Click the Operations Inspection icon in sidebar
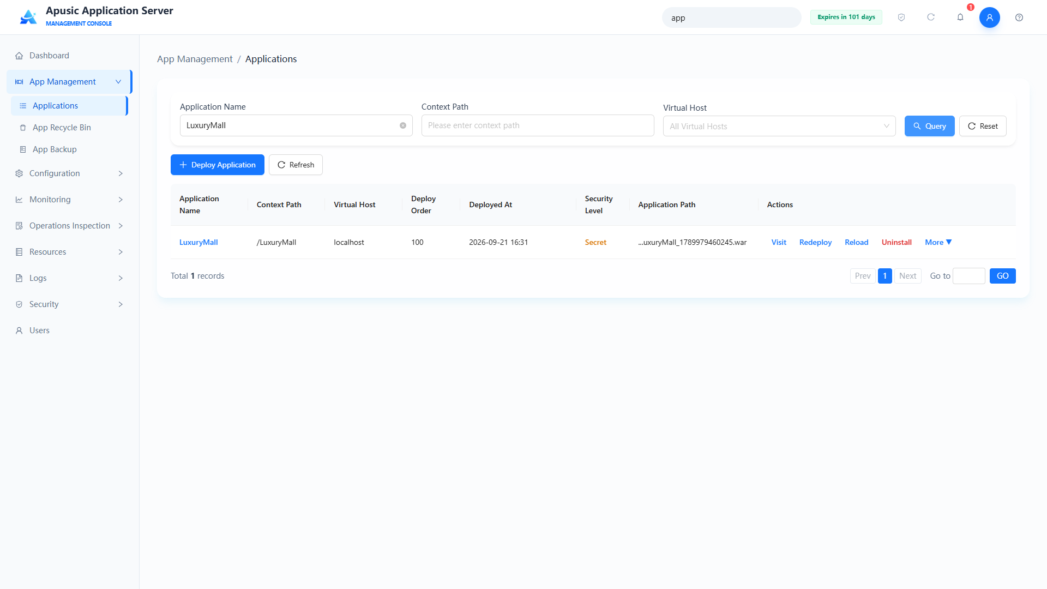Viewport: 1047px width, 589px height. 19,226
